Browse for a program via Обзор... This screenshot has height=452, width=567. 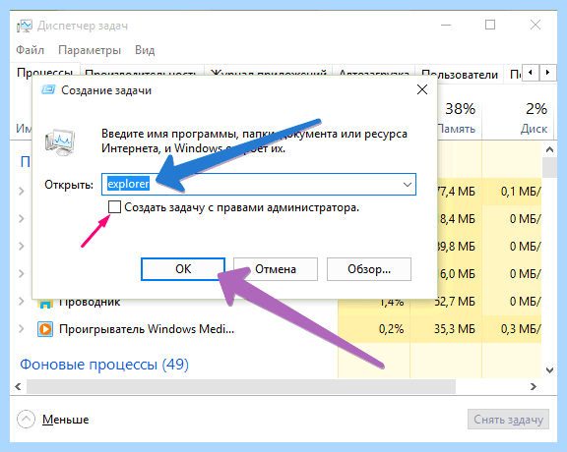[369, 269]
